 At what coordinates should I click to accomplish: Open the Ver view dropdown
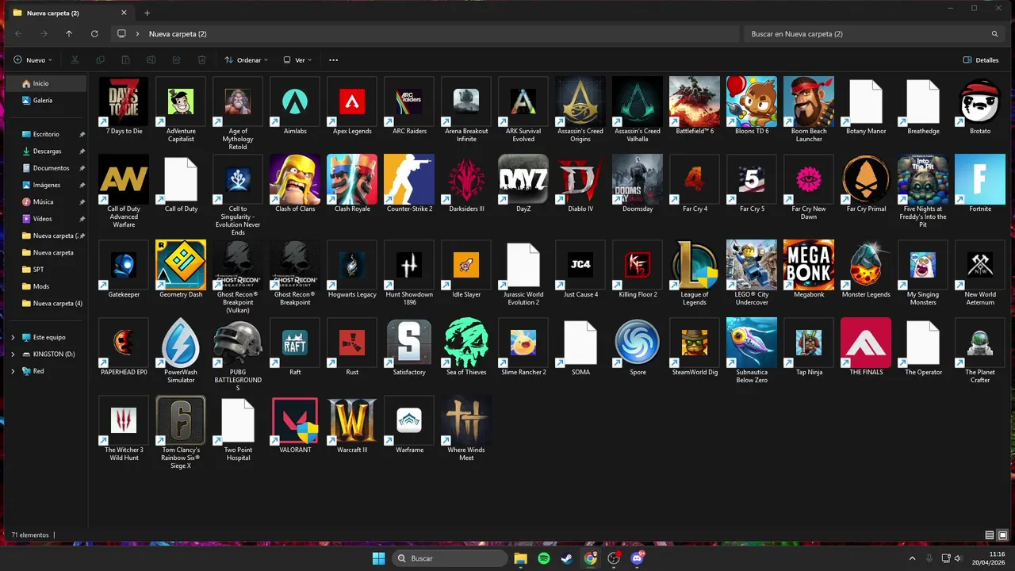coord(297,59)
